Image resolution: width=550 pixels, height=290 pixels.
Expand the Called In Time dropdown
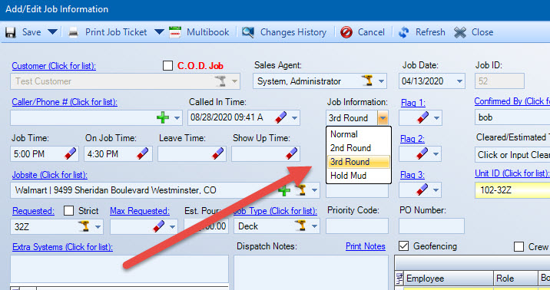(x=295, y=118)
